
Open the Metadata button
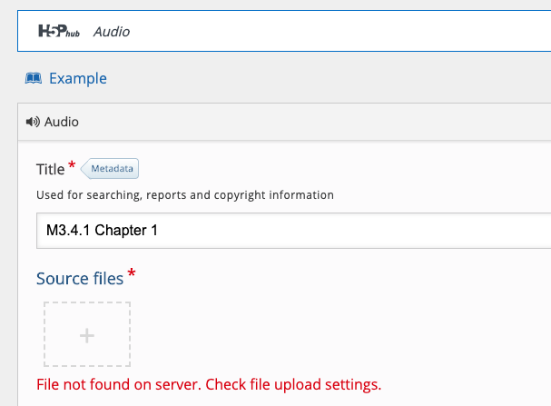click(x=110, y=169)
